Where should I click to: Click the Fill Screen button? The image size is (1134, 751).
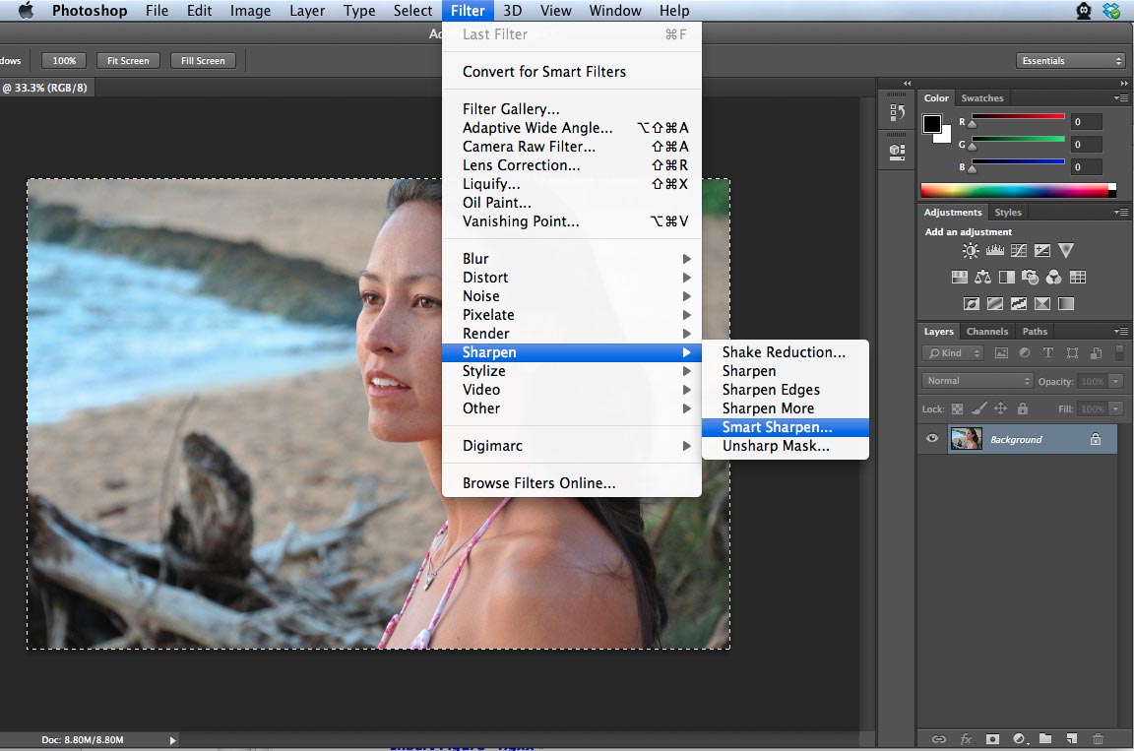point(203,61)
